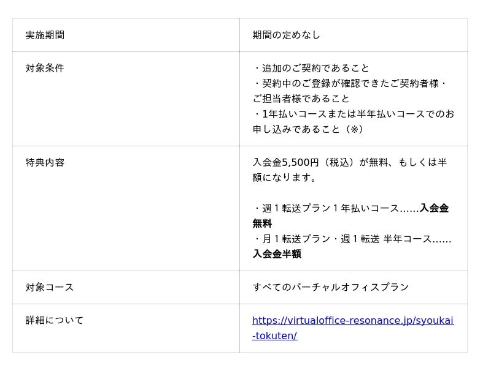Click the bold 無料 text
The width and height of the screenshot is (491, 371).
point(262,223)
